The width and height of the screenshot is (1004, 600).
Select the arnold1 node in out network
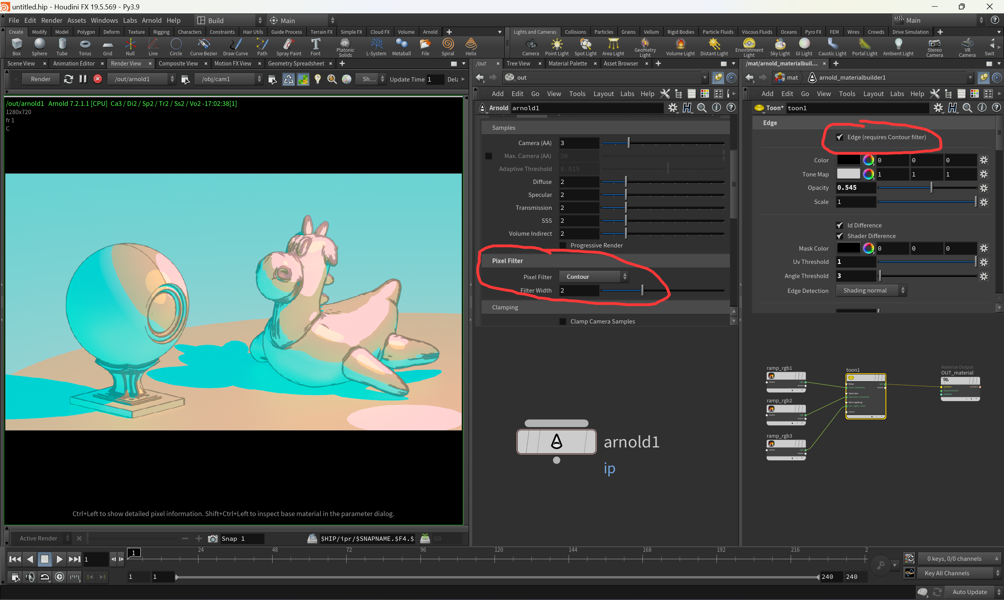click(556, 442)
